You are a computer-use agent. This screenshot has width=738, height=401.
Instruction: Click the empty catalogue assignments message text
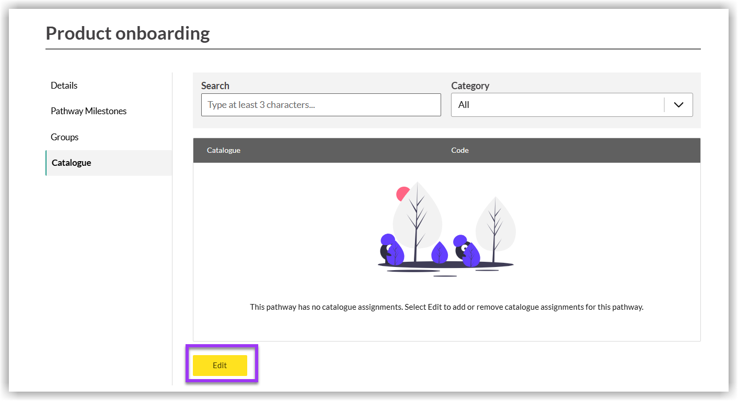(x=447, y=307)
